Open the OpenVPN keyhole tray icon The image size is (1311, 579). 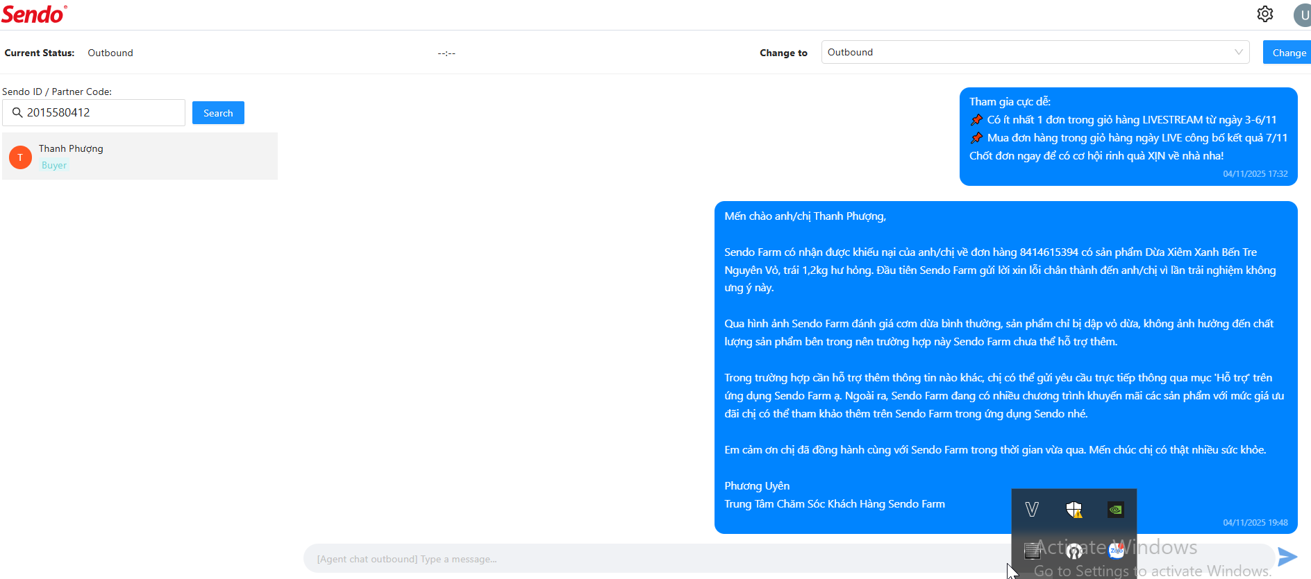coord(1074,551)
